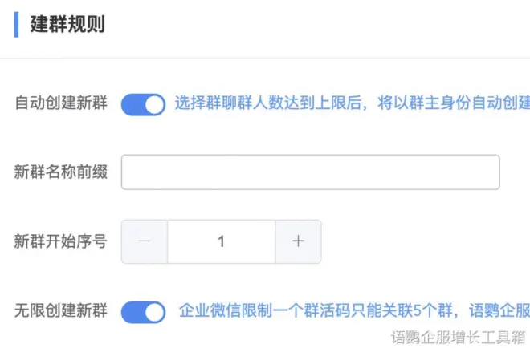Click into the 新群名称前缀 text field
Viewport: 530px width, 348px height.
pos(310,172)
